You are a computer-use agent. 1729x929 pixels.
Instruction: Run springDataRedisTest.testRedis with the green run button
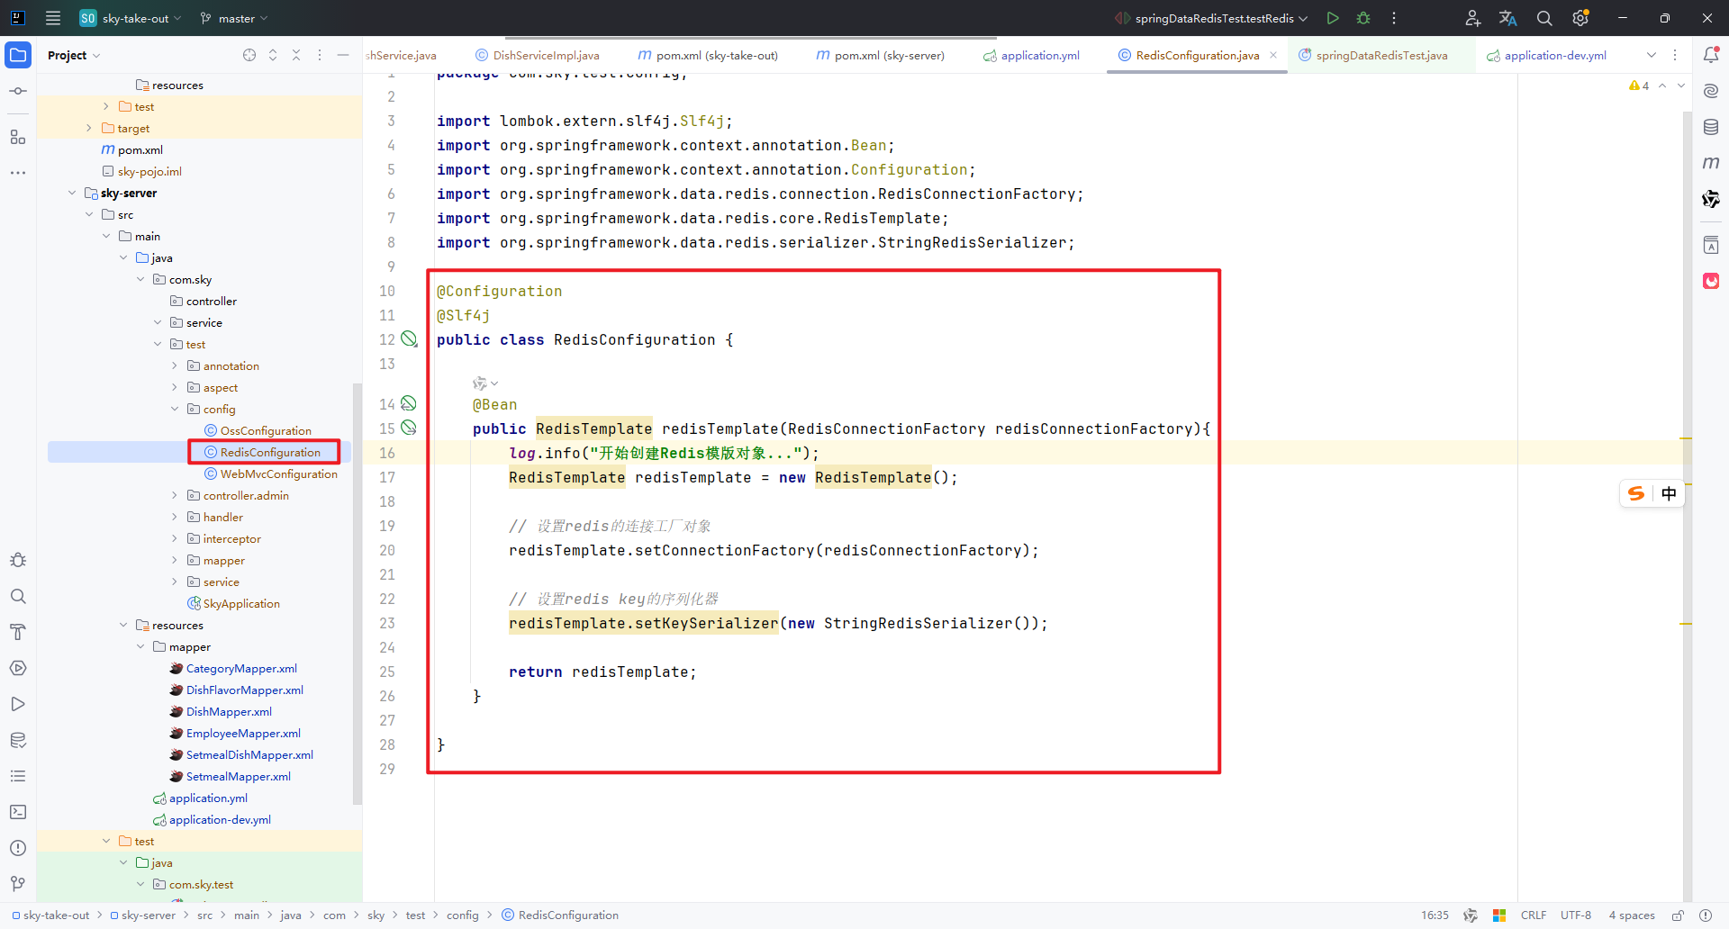[1334, 18]
